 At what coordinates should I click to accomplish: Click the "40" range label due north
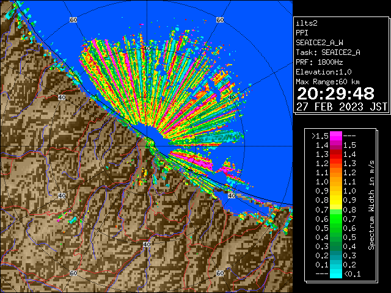pos(147,49)
